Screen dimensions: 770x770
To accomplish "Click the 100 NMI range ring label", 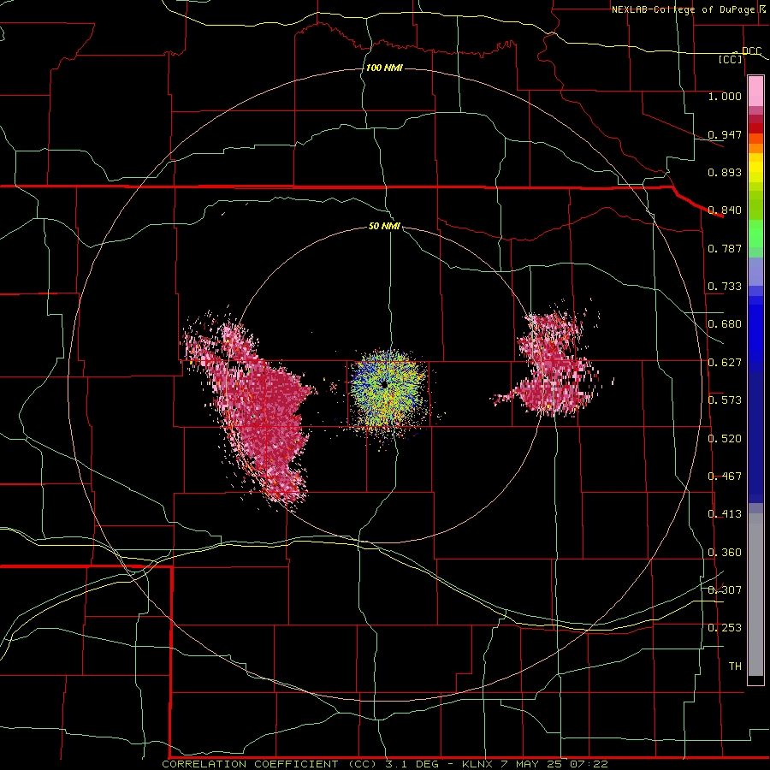I will click(384, 68).
